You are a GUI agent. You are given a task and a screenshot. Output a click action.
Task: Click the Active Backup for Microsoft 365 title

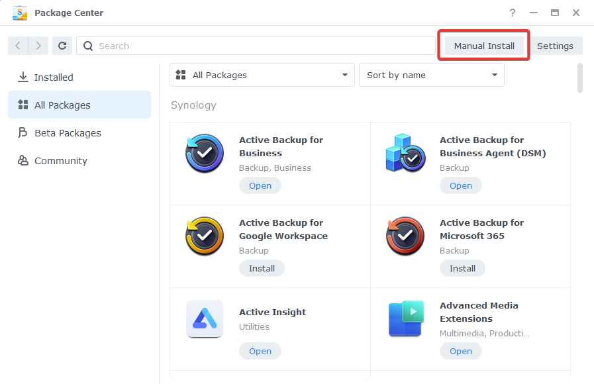pos(482,229)
